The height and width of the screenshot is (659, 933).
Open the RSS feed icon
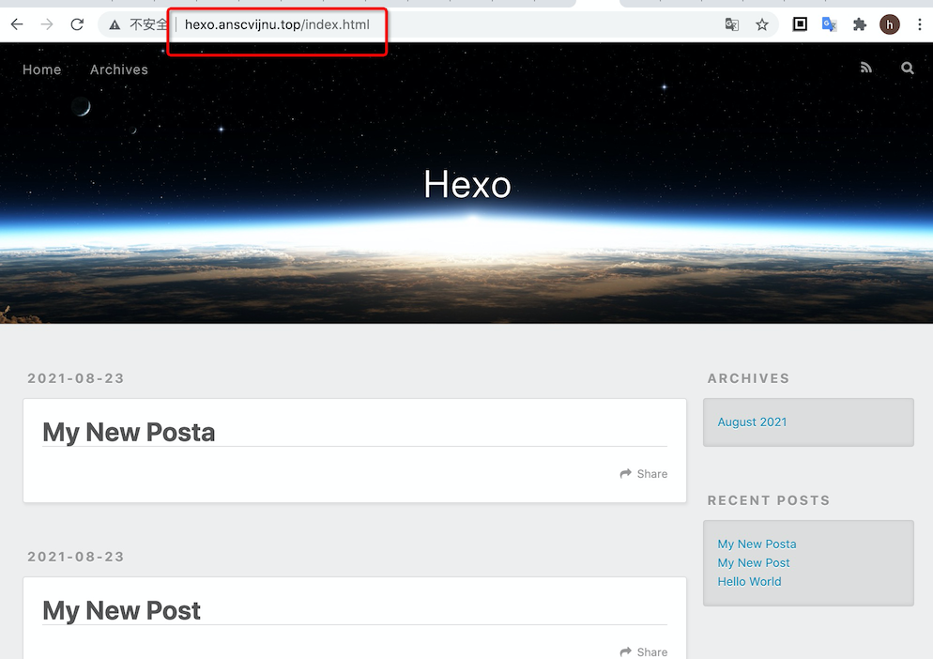click(x=865, y=68)
